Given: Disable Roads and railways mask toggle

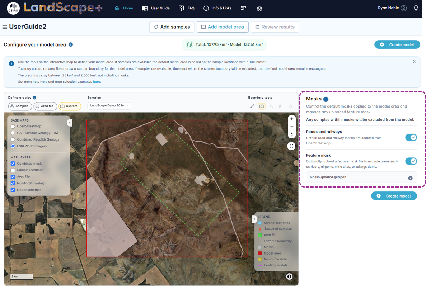Looking at the screenshot, I should point(411,138).
